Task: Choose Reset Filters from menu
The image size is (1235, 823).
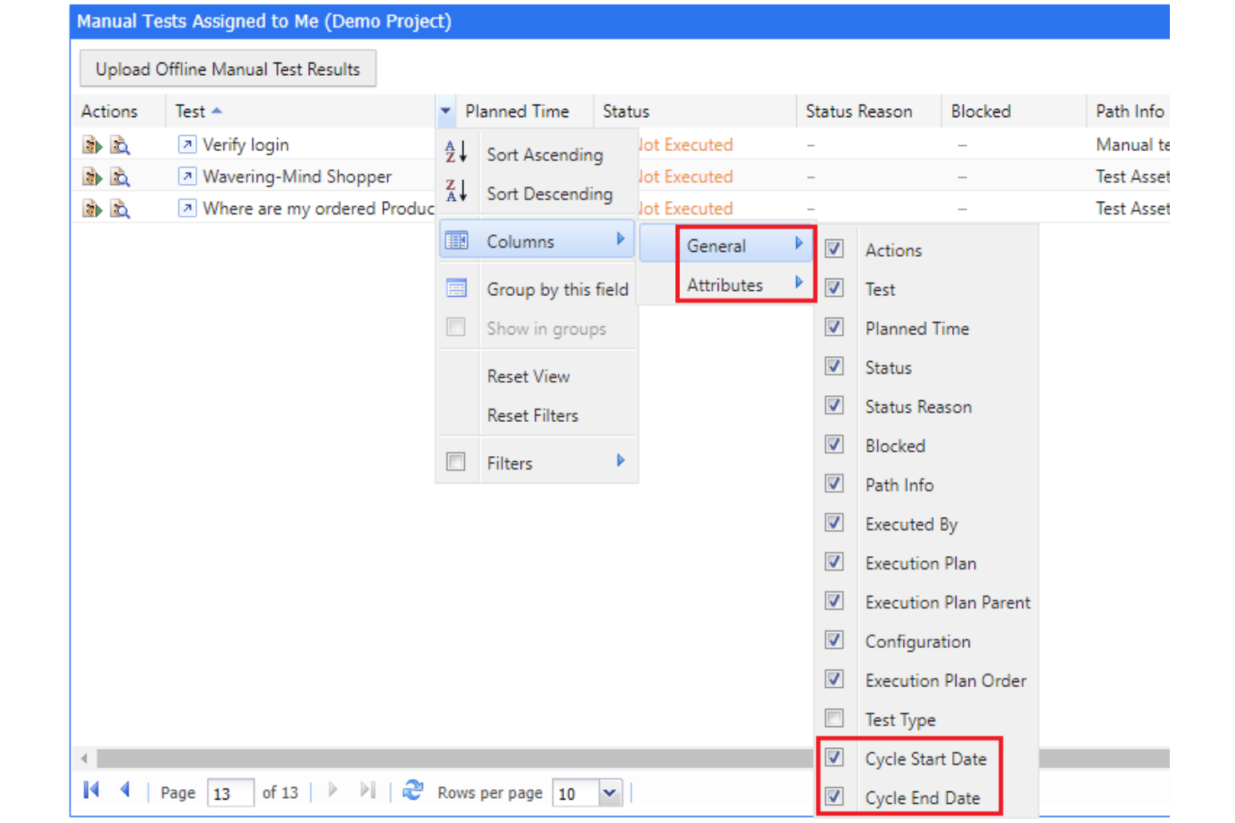Action: 537,415
